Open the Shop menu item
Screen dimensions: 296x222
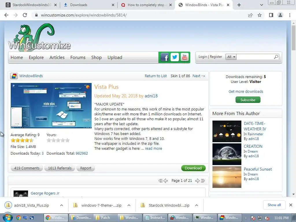tap(97, 58)
